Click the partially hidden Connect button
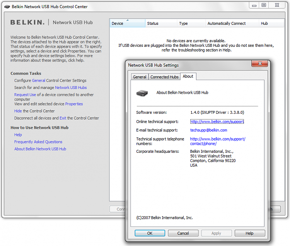Viewport: 290px width, 246px height. tap(118, 209)
